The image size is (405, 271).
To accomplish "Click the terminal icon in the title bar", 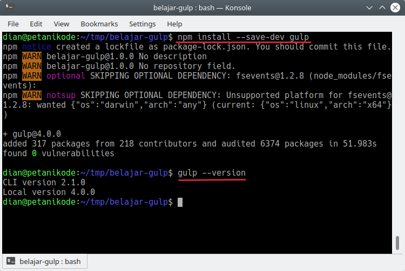I will 10,7.
